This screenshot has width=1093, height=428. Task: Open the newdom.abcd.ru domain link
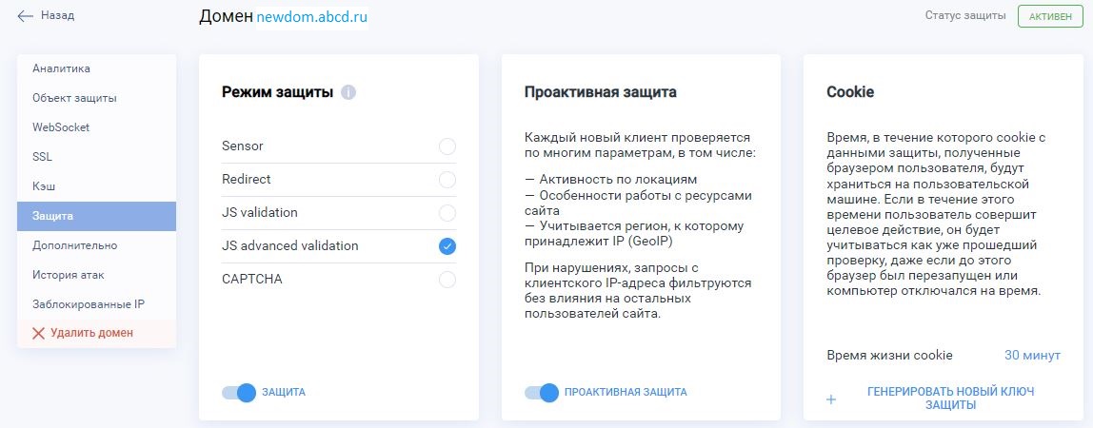click(x=312, y=17)
